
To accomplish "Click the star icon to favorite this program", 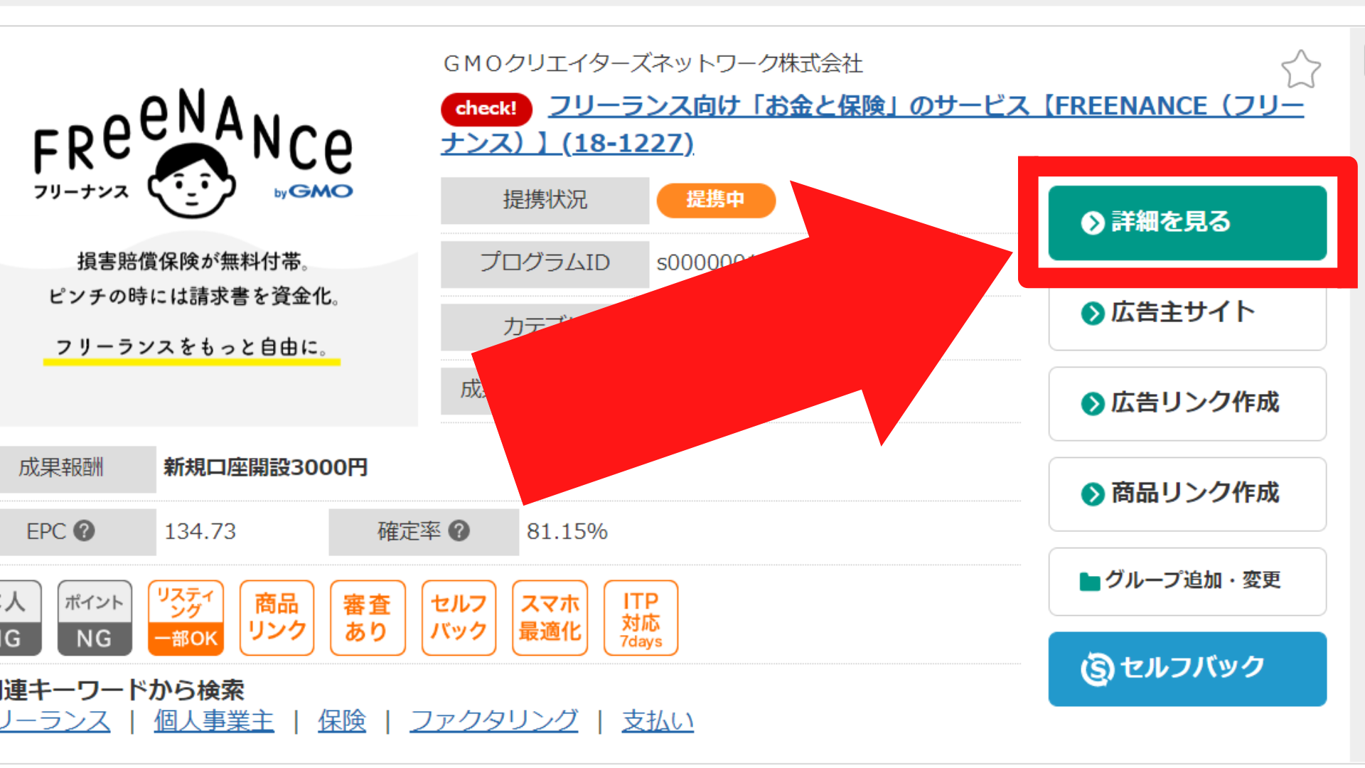I will point(1302,69).
